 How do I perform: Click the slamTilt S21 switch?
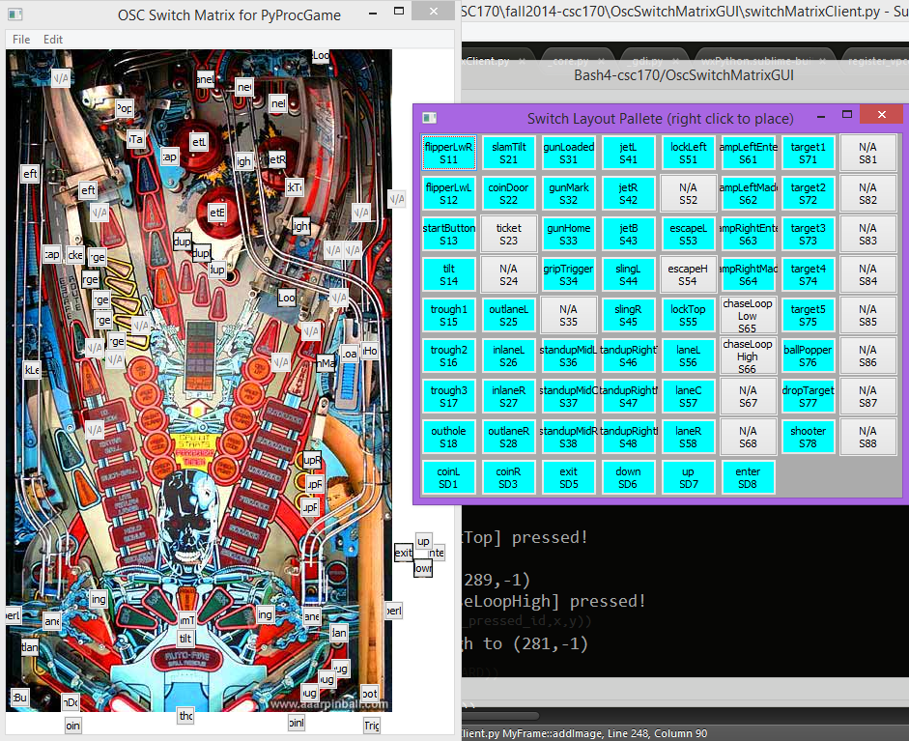[x=509, y=153]
